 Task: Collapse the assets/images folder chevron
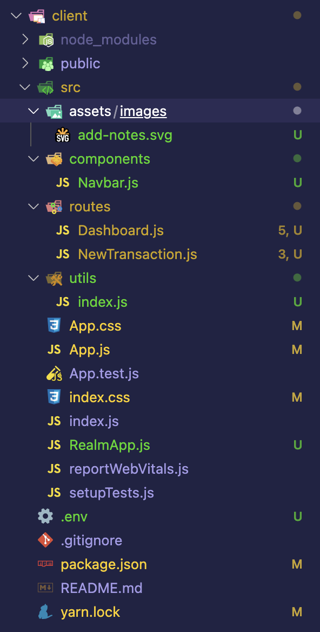click(x=34, y=111)
